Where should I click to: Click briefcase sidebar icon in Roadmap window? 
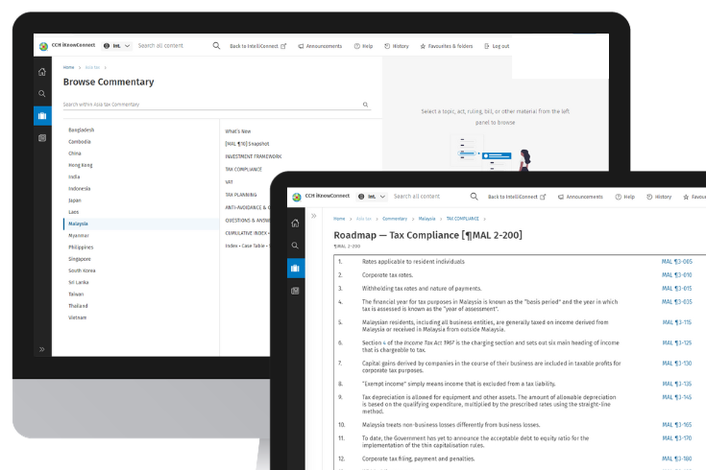(297, 268)
